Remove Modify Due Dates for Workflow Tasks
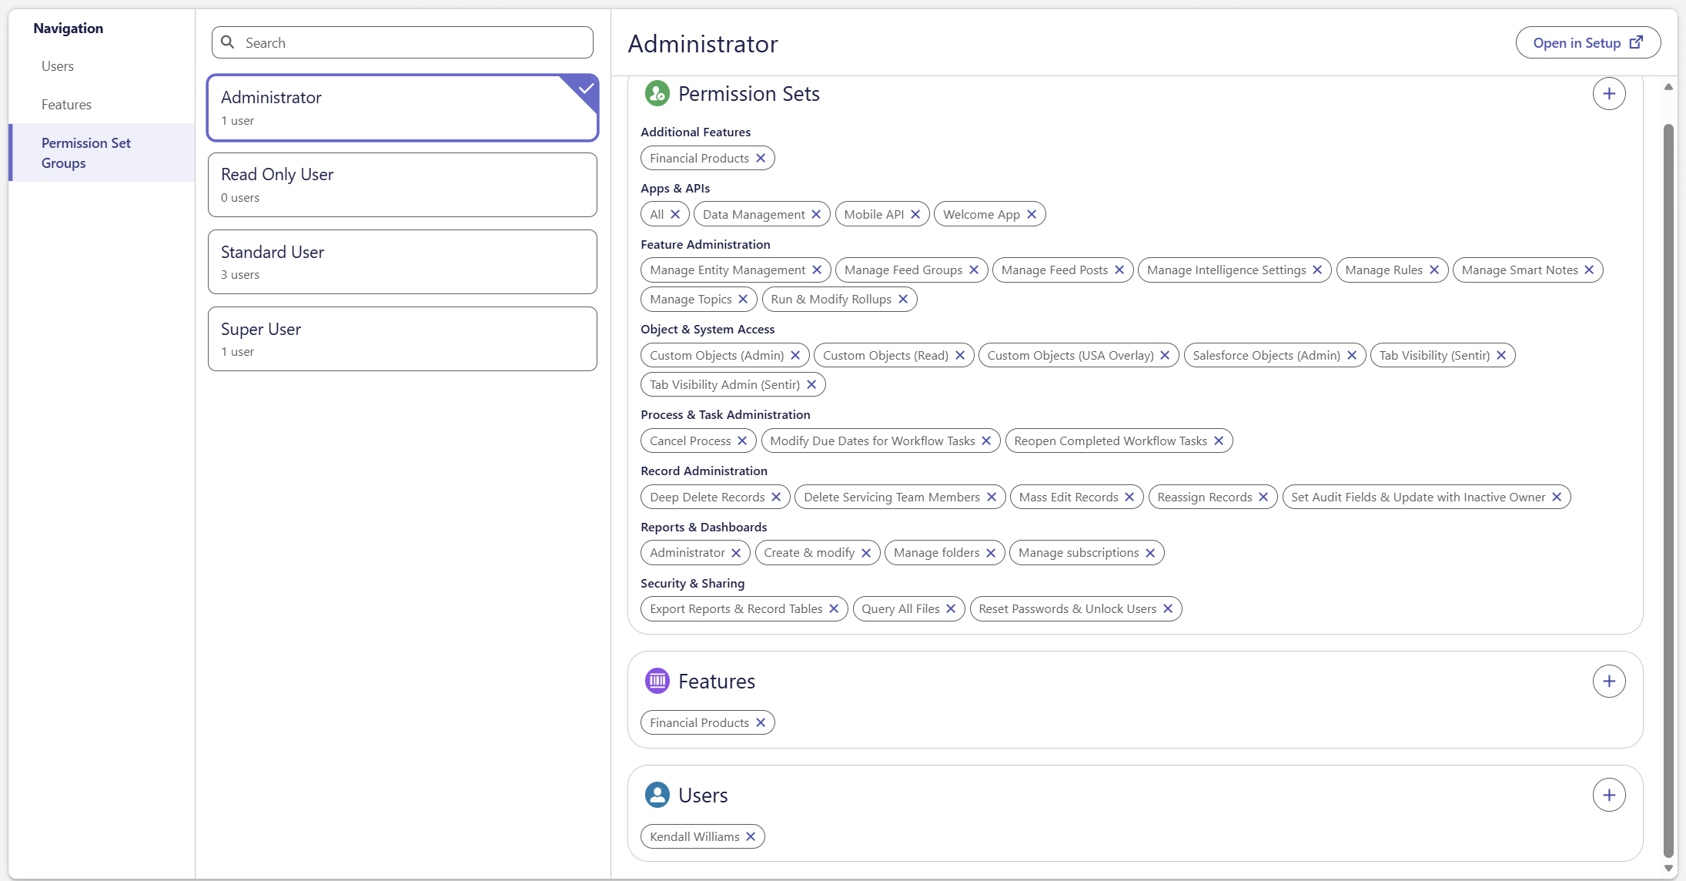 [986, 440]
